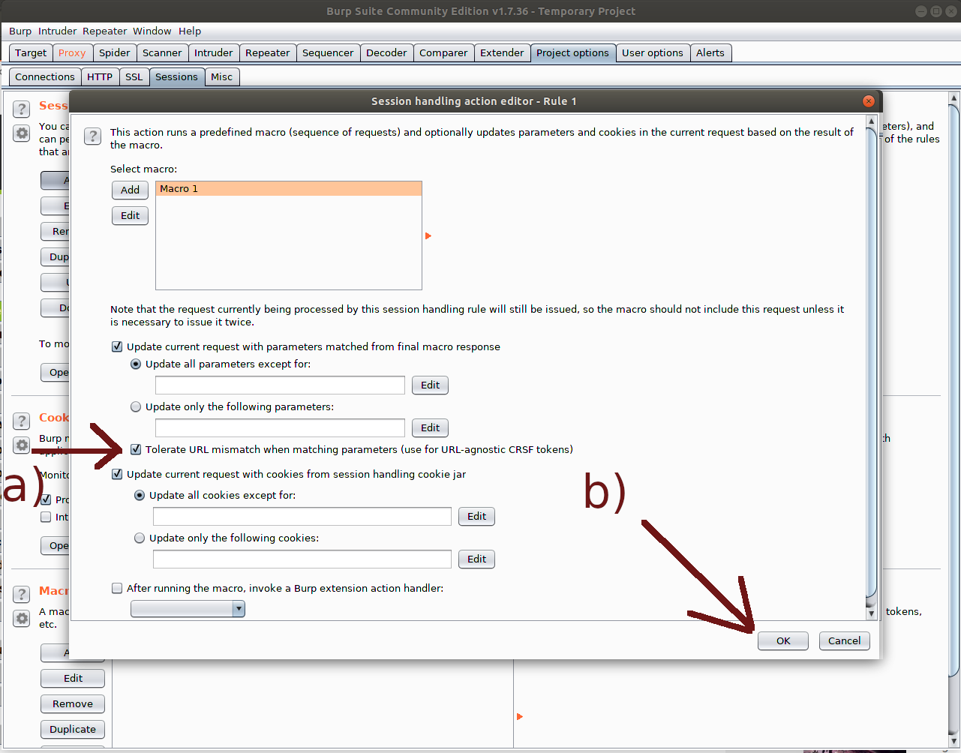
Task: Select 'Update all cookies except for' radio
Action: click(x=140, y=495)
